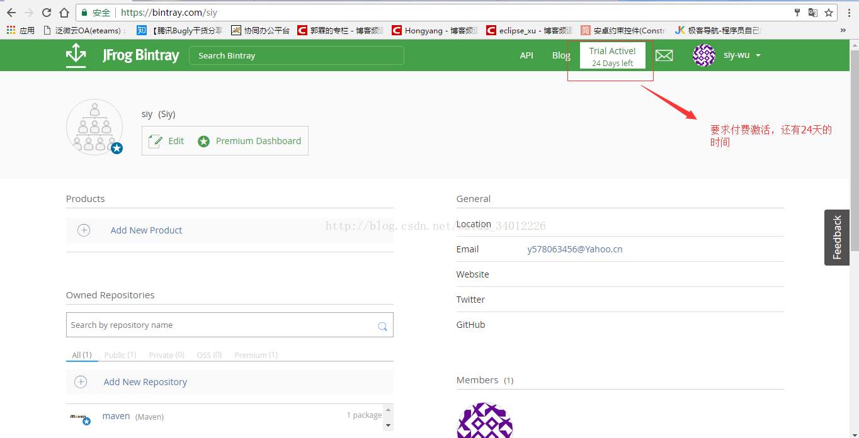This screenshot has height=438, width=859.
Task: Focus Search by repository name field
Action: tap(230, 325)
